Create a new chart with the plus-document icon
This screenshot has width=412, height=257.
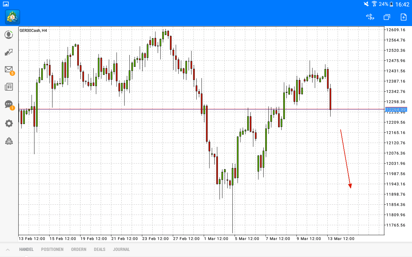[x=403, y=17]
